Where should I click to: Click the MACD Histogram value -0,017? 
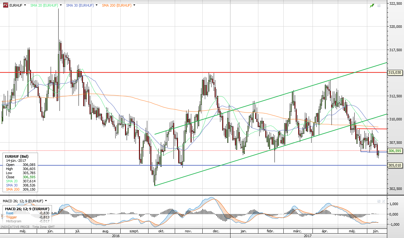[x=44, y=221]
